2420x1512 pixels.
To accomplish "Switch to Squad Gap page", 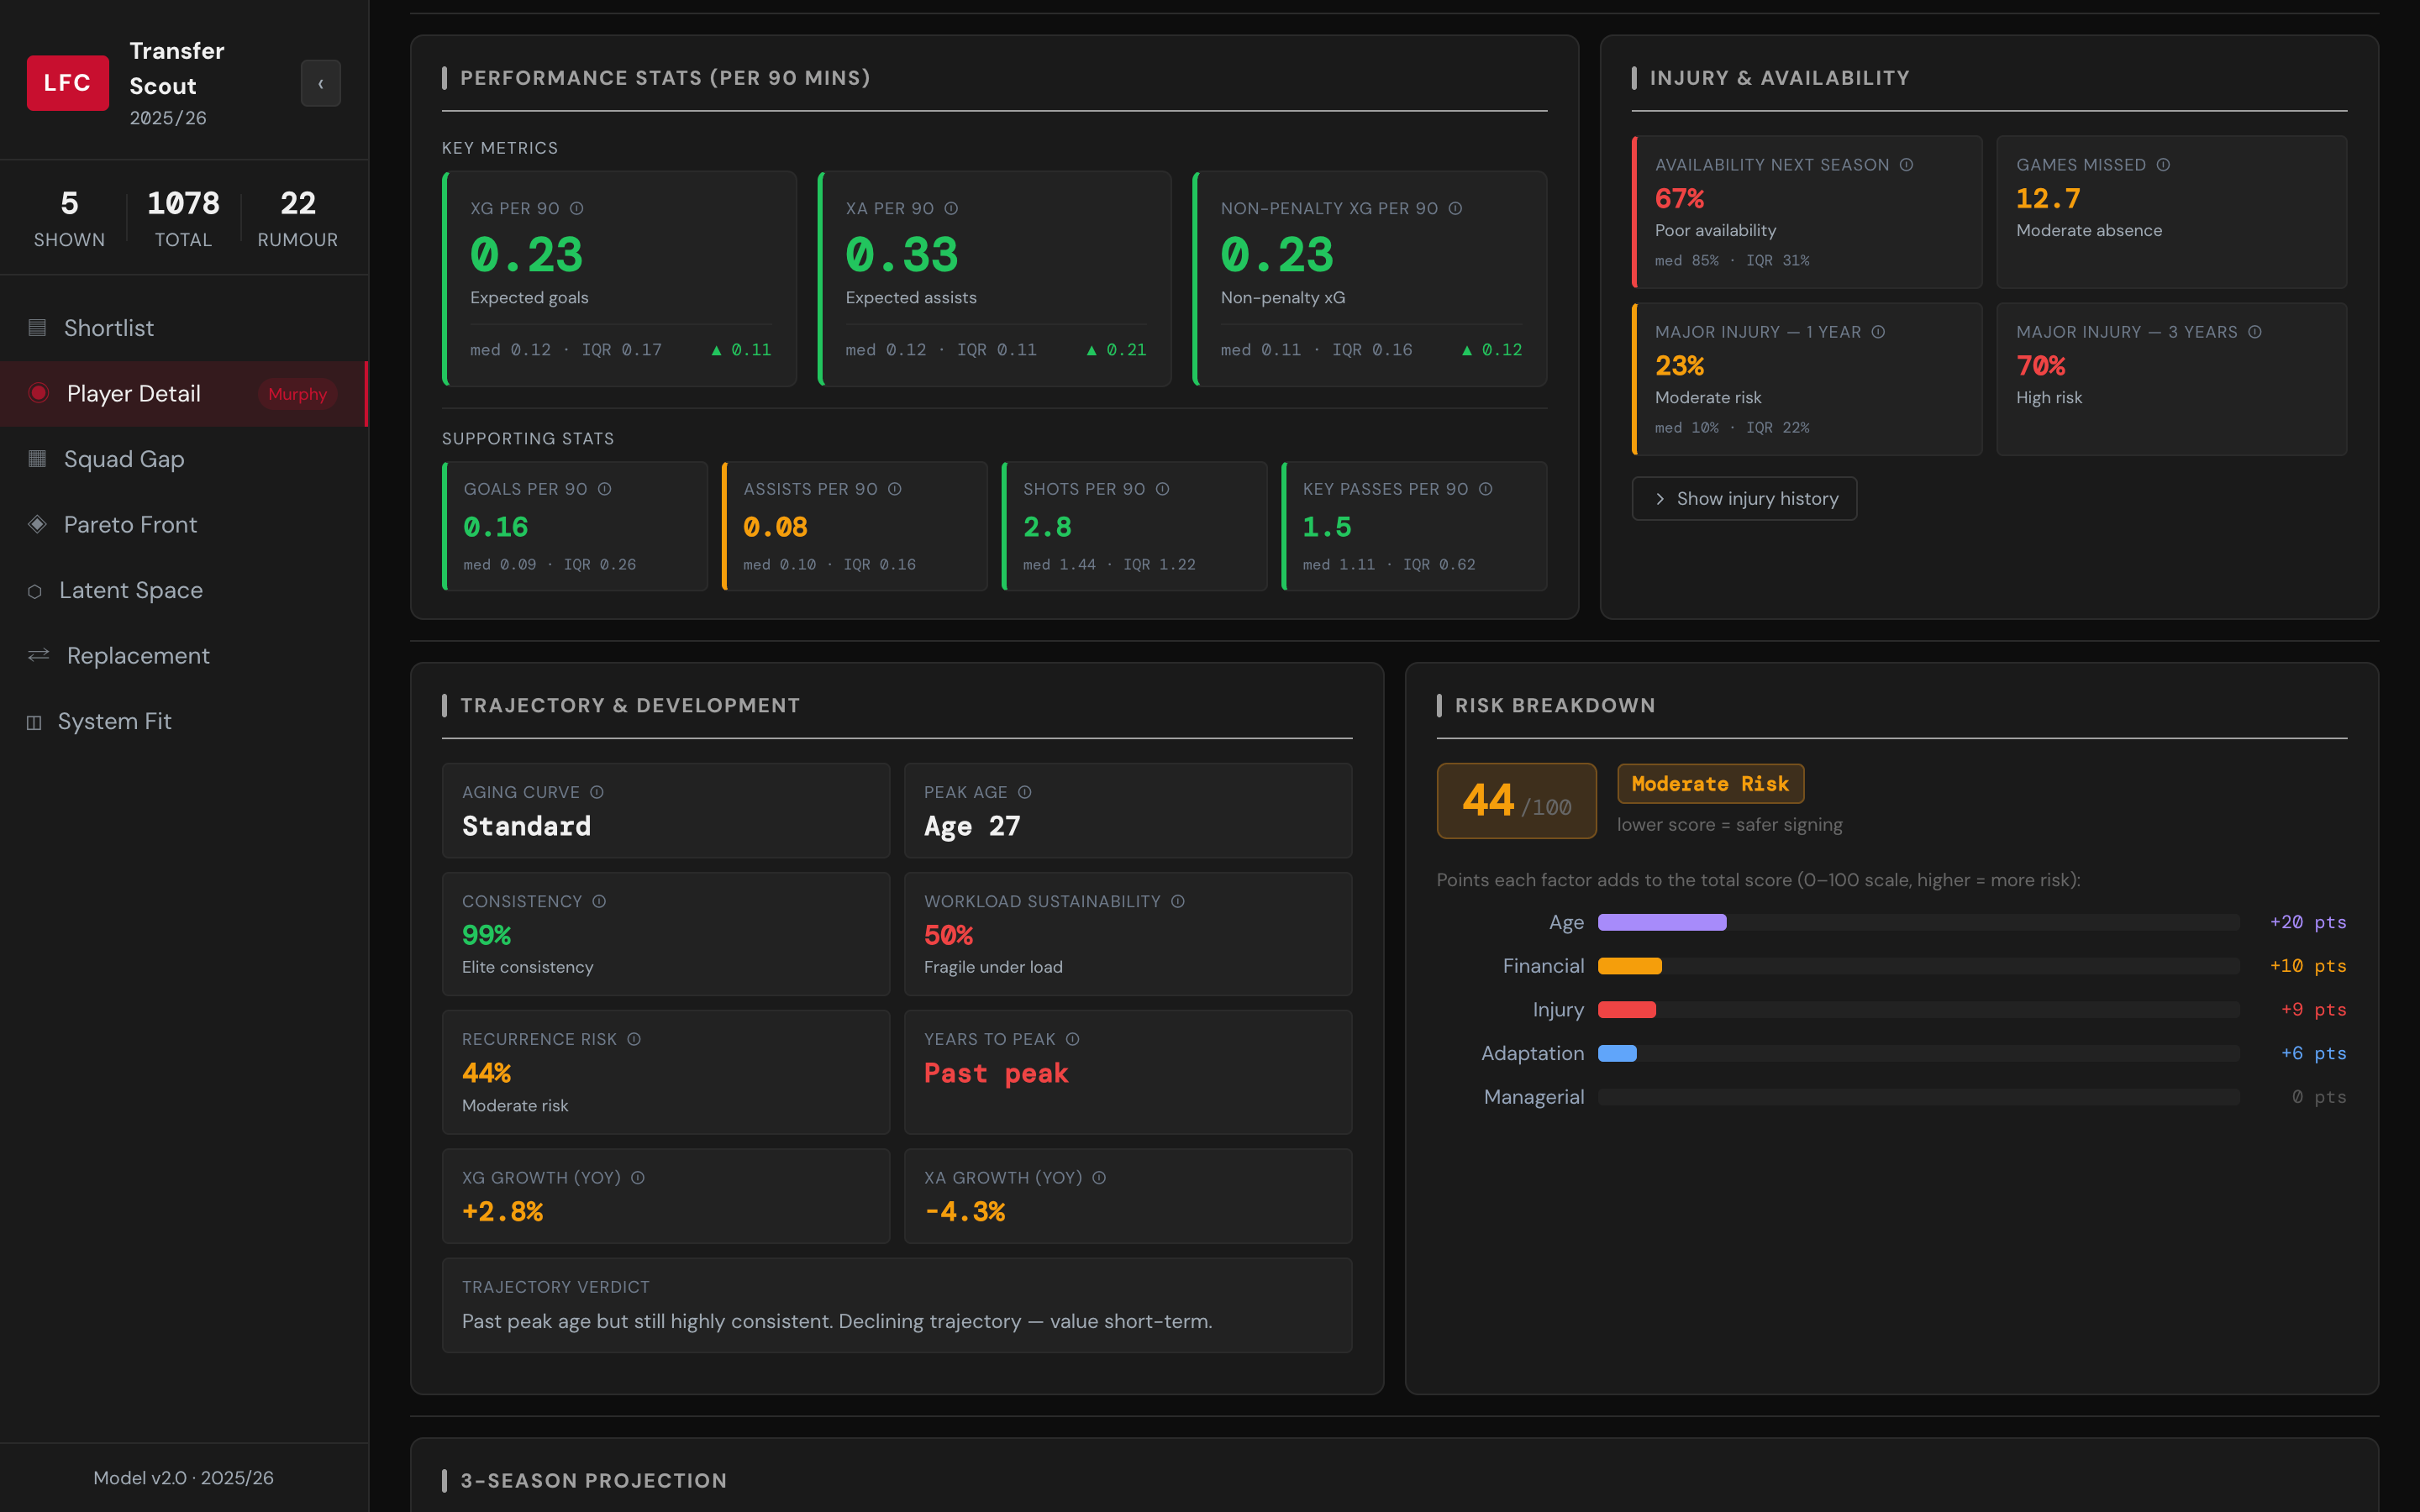I will 123,459.
